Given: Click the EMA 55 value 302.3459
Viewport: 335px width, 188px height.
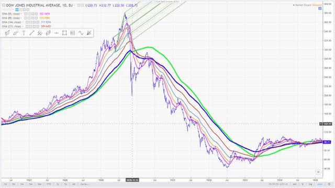Looking at the screenshot, I should [x=44, y=14].
